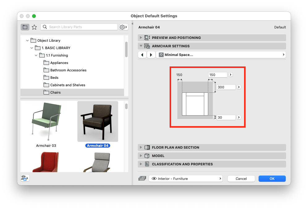Click the 300 clearance input field
This screenshot has width=308, height=208.
point(226,87)
